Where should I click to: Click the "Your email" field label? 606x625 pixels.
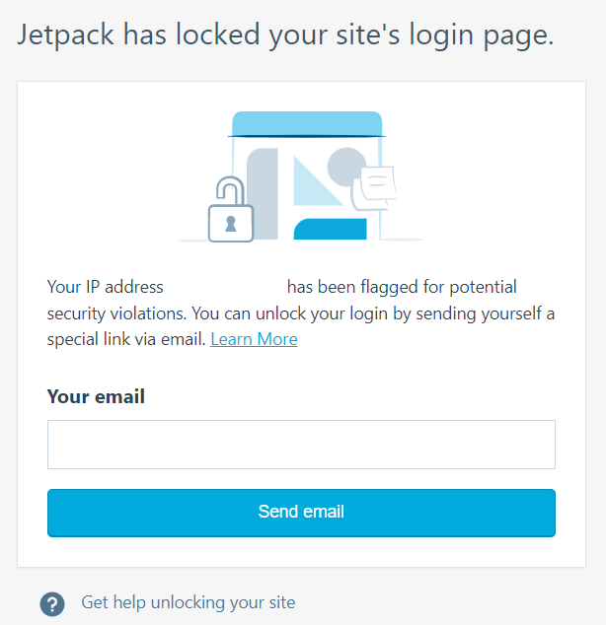(96, 397)
